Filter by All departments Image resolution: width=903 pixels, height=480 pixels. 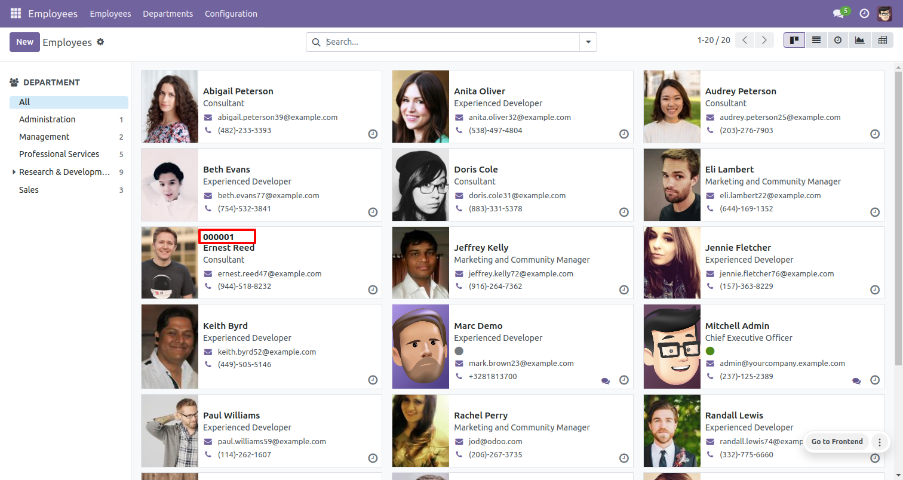69,102
